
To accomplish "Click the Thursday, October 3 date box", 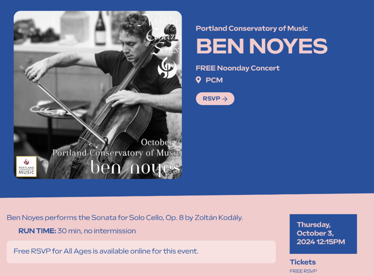I will point(323,233).
